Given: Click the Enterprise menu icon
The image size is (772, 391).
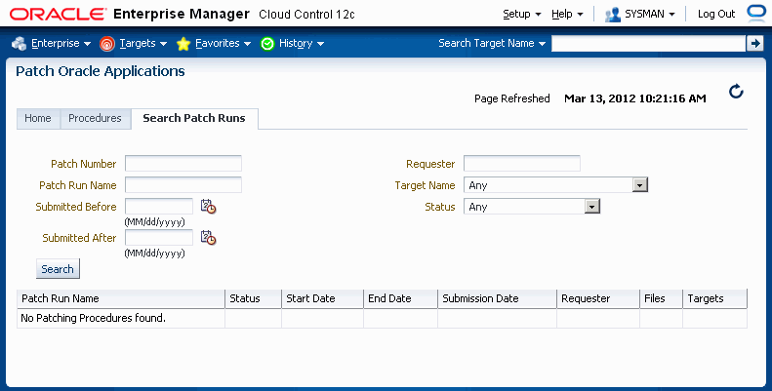Looking at the screenshot, I should (20, 43).
